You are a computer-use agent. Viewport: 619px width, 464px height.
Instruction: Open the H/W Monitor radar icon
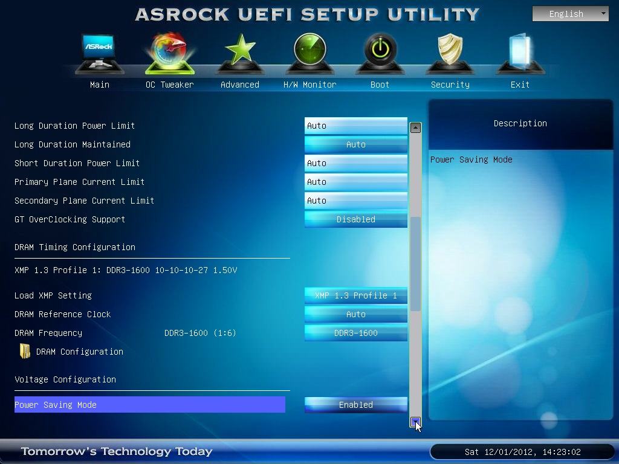tap(310, 54)
